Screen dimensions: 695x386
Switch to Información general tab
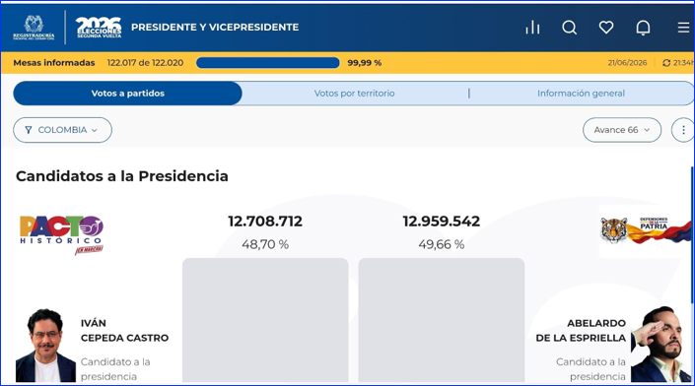coord(581,94)
